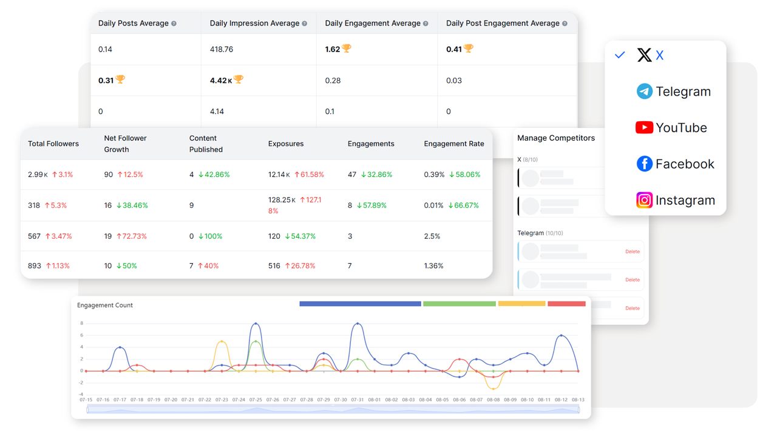Select the Telegram platform icon
This screenshot has height=431, width=777.
coord(645,91)
